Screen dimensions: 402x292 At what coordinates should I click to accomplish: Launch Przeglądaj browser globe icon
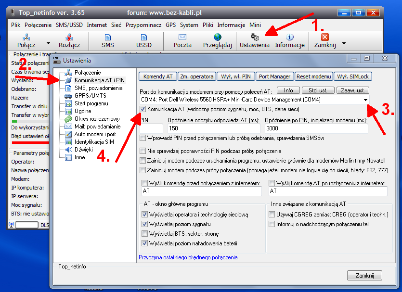[218, 37]
